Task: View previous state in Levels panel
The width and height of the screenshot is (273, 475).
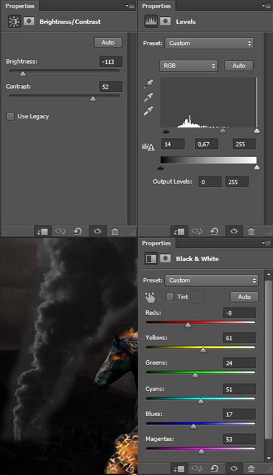Action: click(196, 232)
